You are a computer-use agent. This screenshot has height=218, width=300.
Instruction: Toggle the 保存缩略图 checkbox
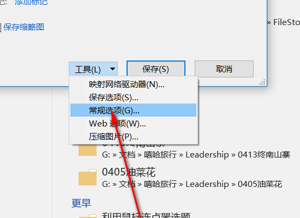tap(1, 28)
